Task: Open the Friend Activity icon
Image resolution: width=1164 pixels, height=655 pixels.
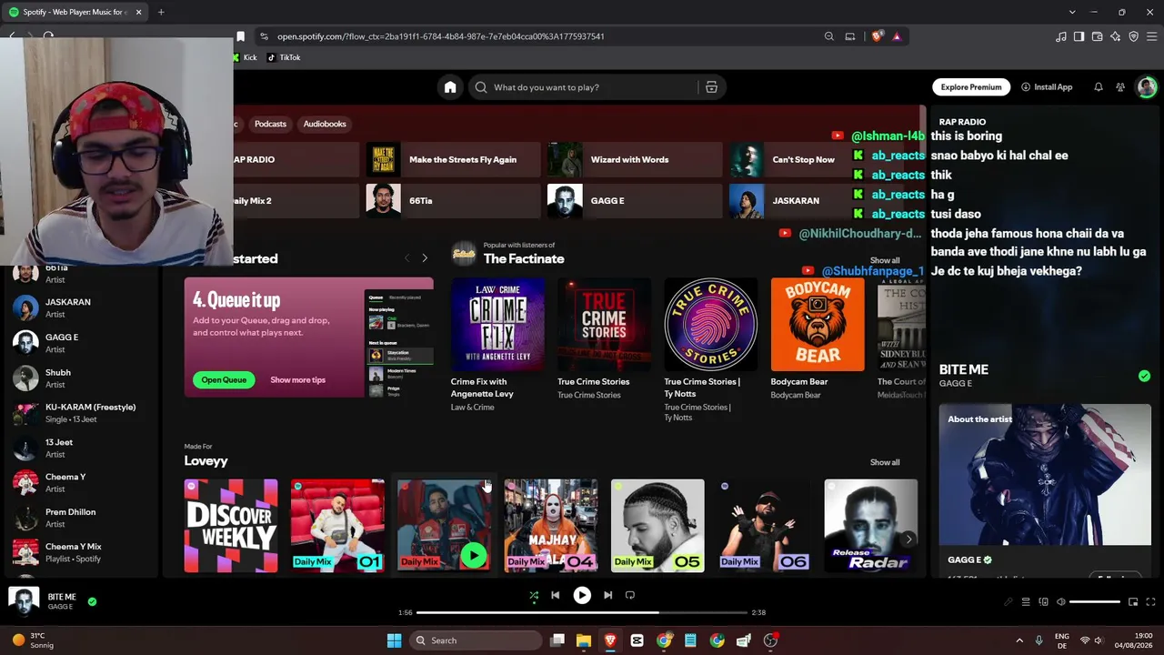Action: (1120, 87)
